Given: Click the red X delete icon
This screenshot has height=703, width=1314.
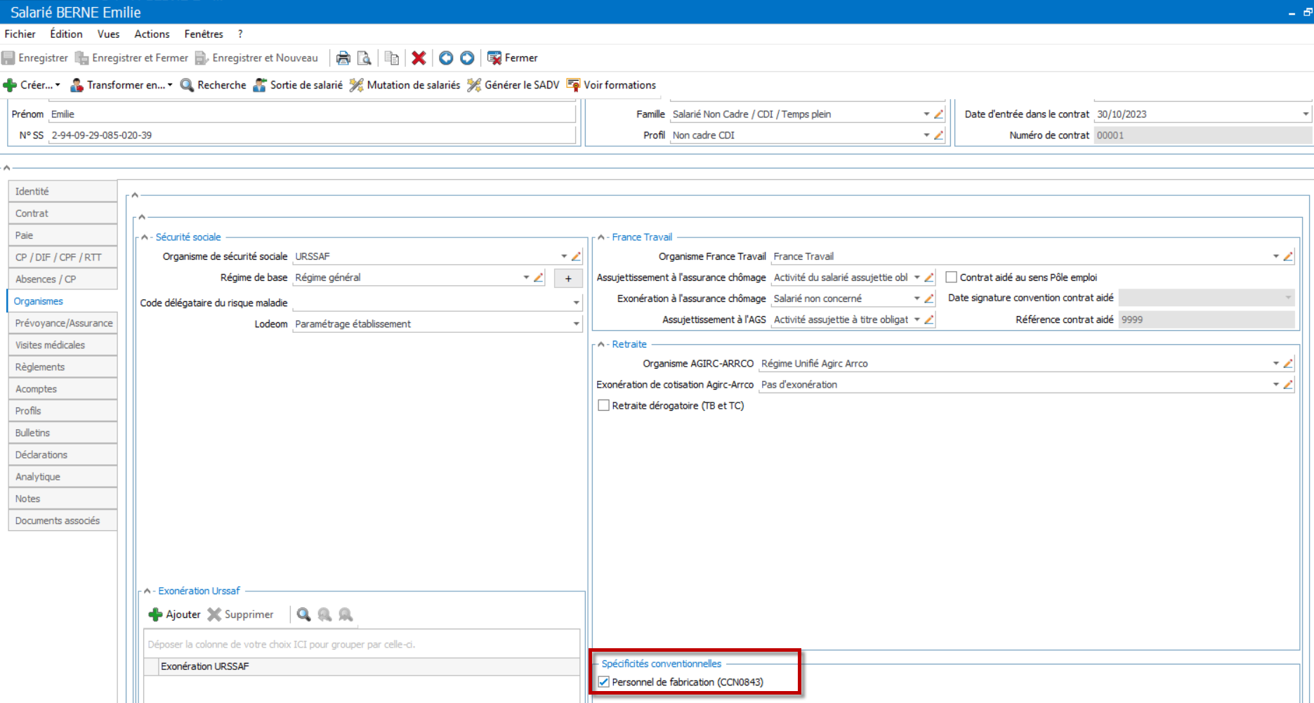Looking at the screenshot, I should pyautogui.click(x=419, y=58).
